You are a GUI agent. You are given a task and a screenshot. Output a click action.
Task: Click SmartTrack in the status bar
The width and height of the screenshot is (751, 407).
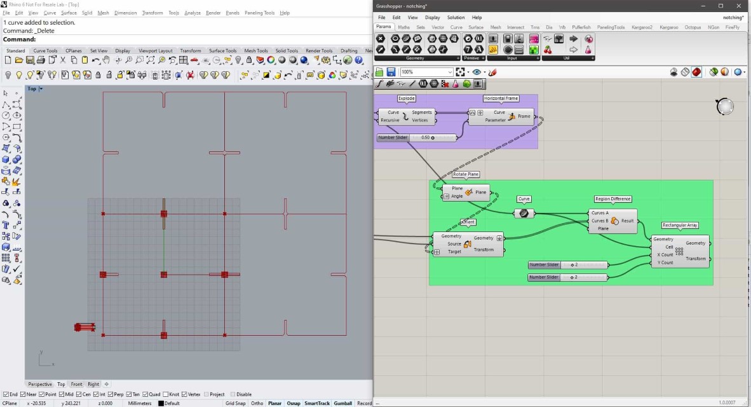pyautogui.click(x=316, y=403)
